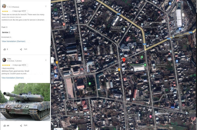This screenshot has height=130, width=197.
Task: Open the tank photo attached to the review
Action: (25, 102)
